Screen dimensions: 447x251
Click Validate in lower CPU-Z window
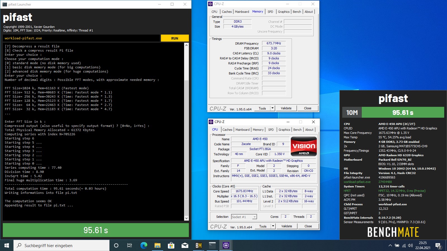pos(287,226)
